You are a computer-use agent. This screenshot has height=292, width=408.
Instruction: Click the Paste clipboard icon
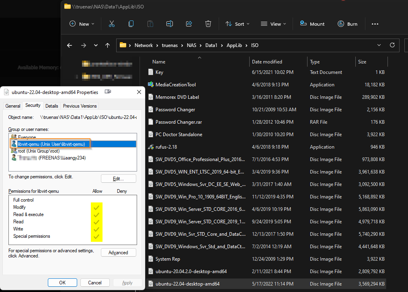tap(150, 24)
